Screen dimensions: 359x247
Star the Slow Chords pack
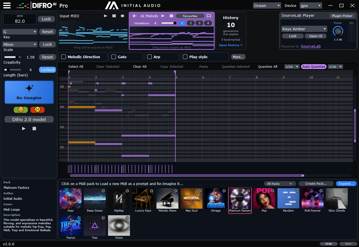pos(345,191)
